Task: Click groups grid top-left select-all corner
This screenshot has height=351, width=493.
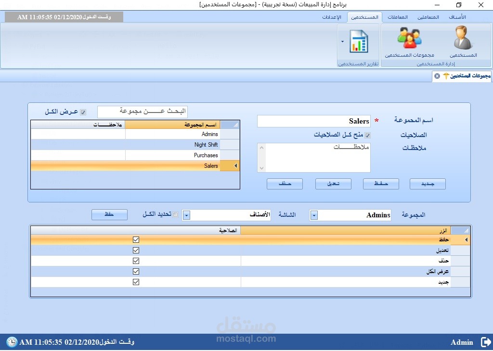Action: tap(230, 125)
